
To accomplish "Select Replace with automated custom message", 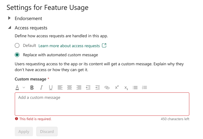I will tap(17, 55).
